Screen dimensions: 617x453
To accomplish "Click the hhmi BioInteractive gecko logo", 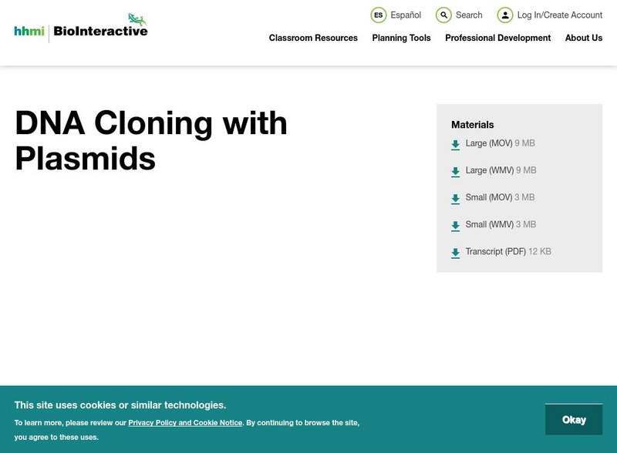I will coord(79,25).
